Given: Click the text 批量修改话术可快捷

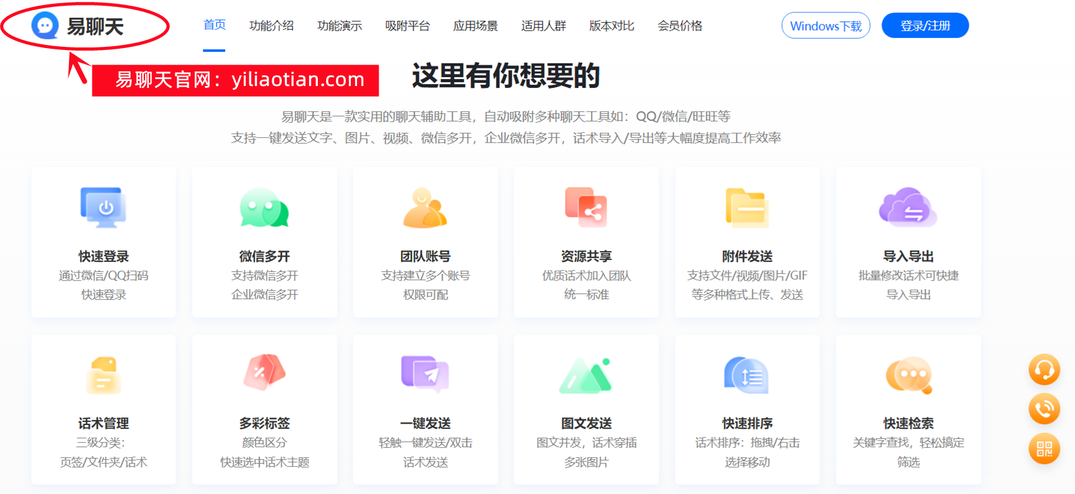Looking at the screenshot, I should click(908, 276).
